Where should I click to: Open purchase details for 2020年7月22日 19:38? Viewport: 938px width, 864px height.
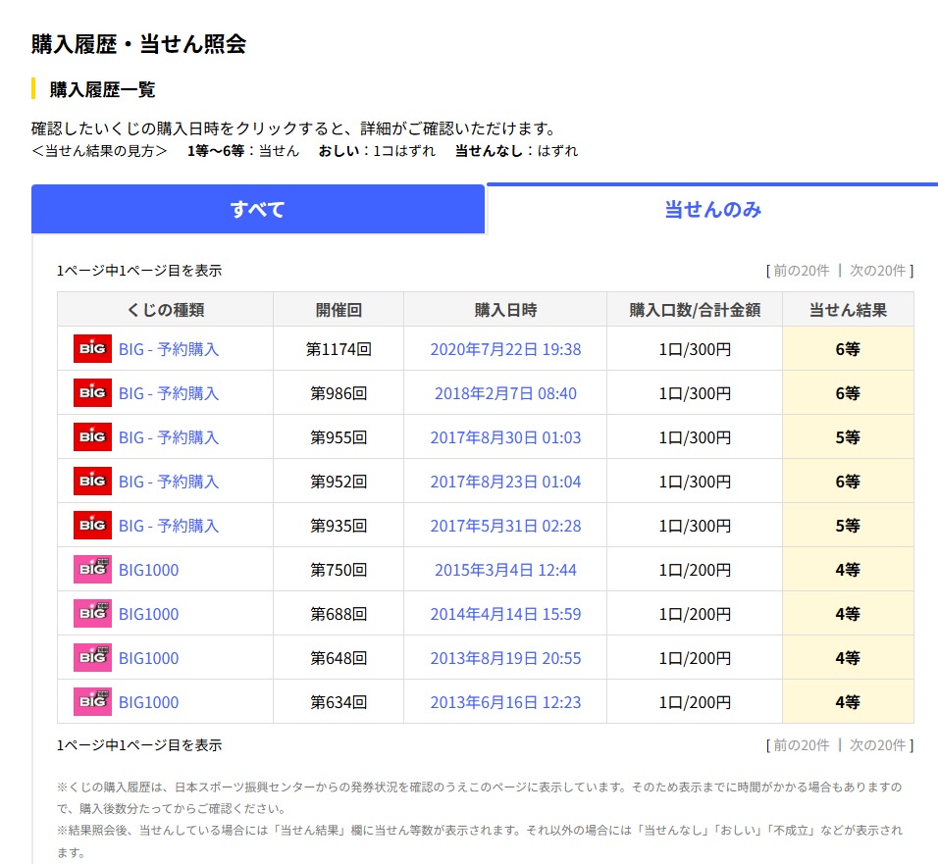point(505,349)
